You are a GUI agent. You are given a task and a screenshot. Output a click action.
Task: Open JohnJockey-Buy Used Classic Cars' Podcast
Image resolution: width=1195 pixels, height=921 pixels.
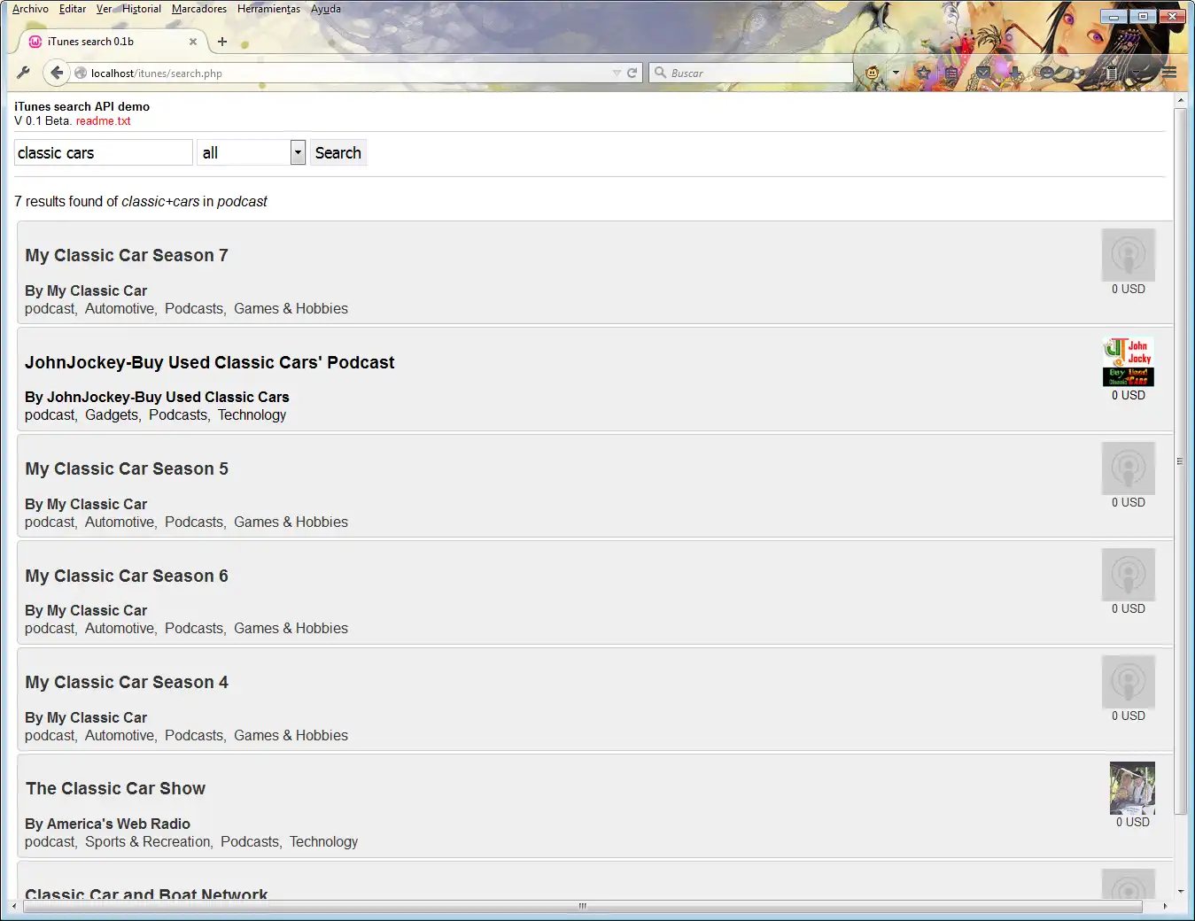(210, 362)
